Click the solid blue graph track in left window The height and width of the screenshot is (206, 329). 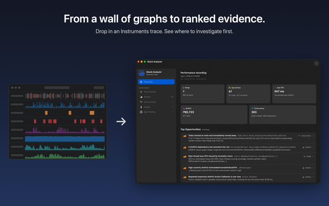point(65,139)
